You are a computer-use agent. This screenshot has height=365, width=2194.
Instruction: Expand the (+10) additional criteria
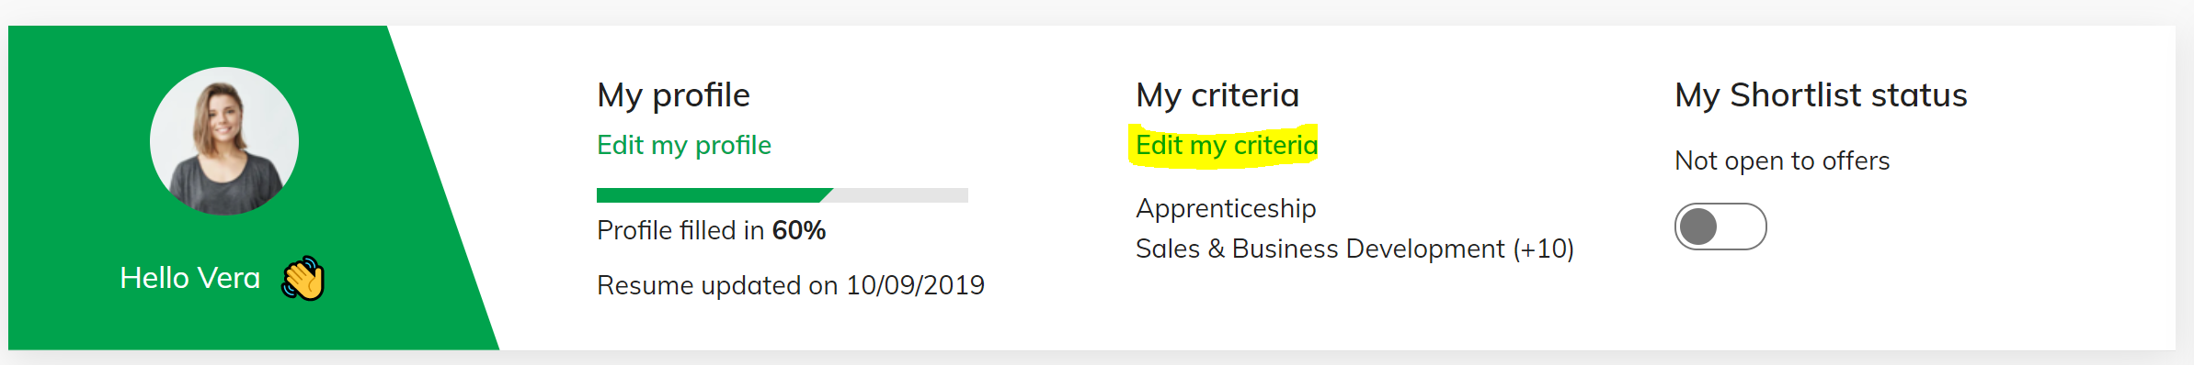[x=1544, y=249]
